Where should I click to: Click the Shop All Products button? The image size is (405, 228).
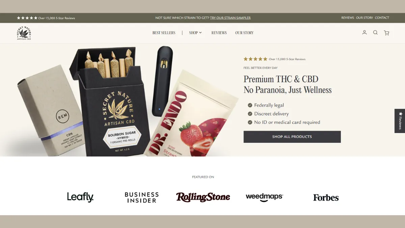click(x=292, y=137)
